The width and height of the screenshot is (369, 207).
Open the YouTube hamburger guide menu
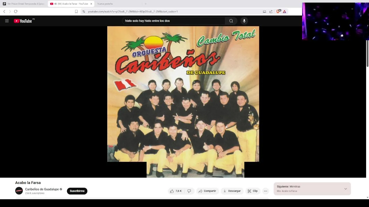pyautogui.click(x=7, y=21)
